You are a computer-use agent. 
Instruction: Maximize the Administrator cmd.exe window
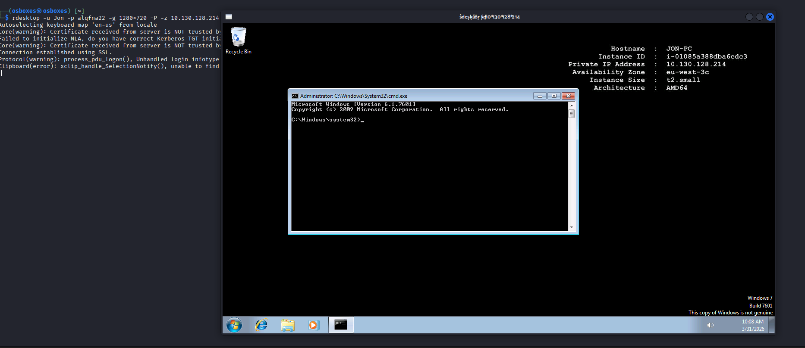point(554,96)
